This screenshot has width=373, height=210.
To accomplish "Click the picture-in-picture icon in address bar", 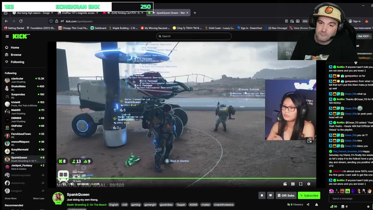I will coord(292,21).
